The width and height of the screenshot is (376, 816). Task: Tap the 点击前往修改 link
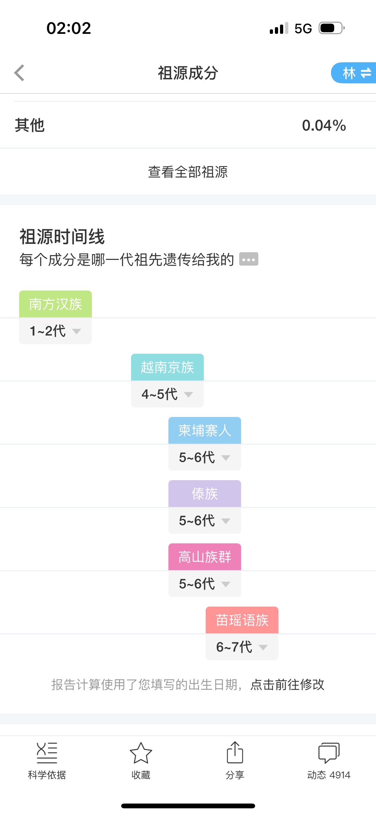287,684
